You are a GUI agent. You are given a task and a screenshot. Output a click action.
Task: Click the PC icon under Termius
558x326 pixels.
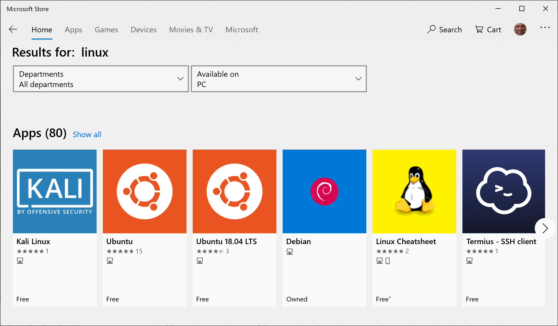469,261
